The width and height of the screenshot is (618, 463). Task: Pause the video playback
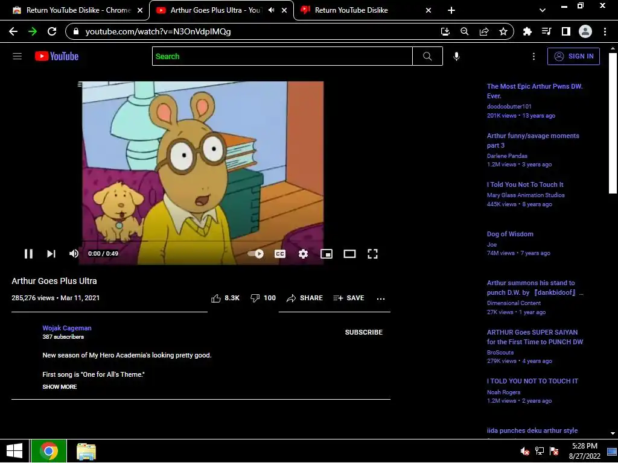(28, 254)
